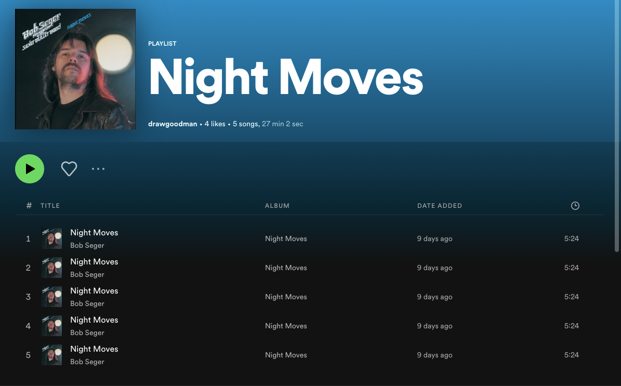Image resolution: width=621 pixels, height=386 pixels.
Task: Sort by the ALBUM column header
Action: (277, 206)
